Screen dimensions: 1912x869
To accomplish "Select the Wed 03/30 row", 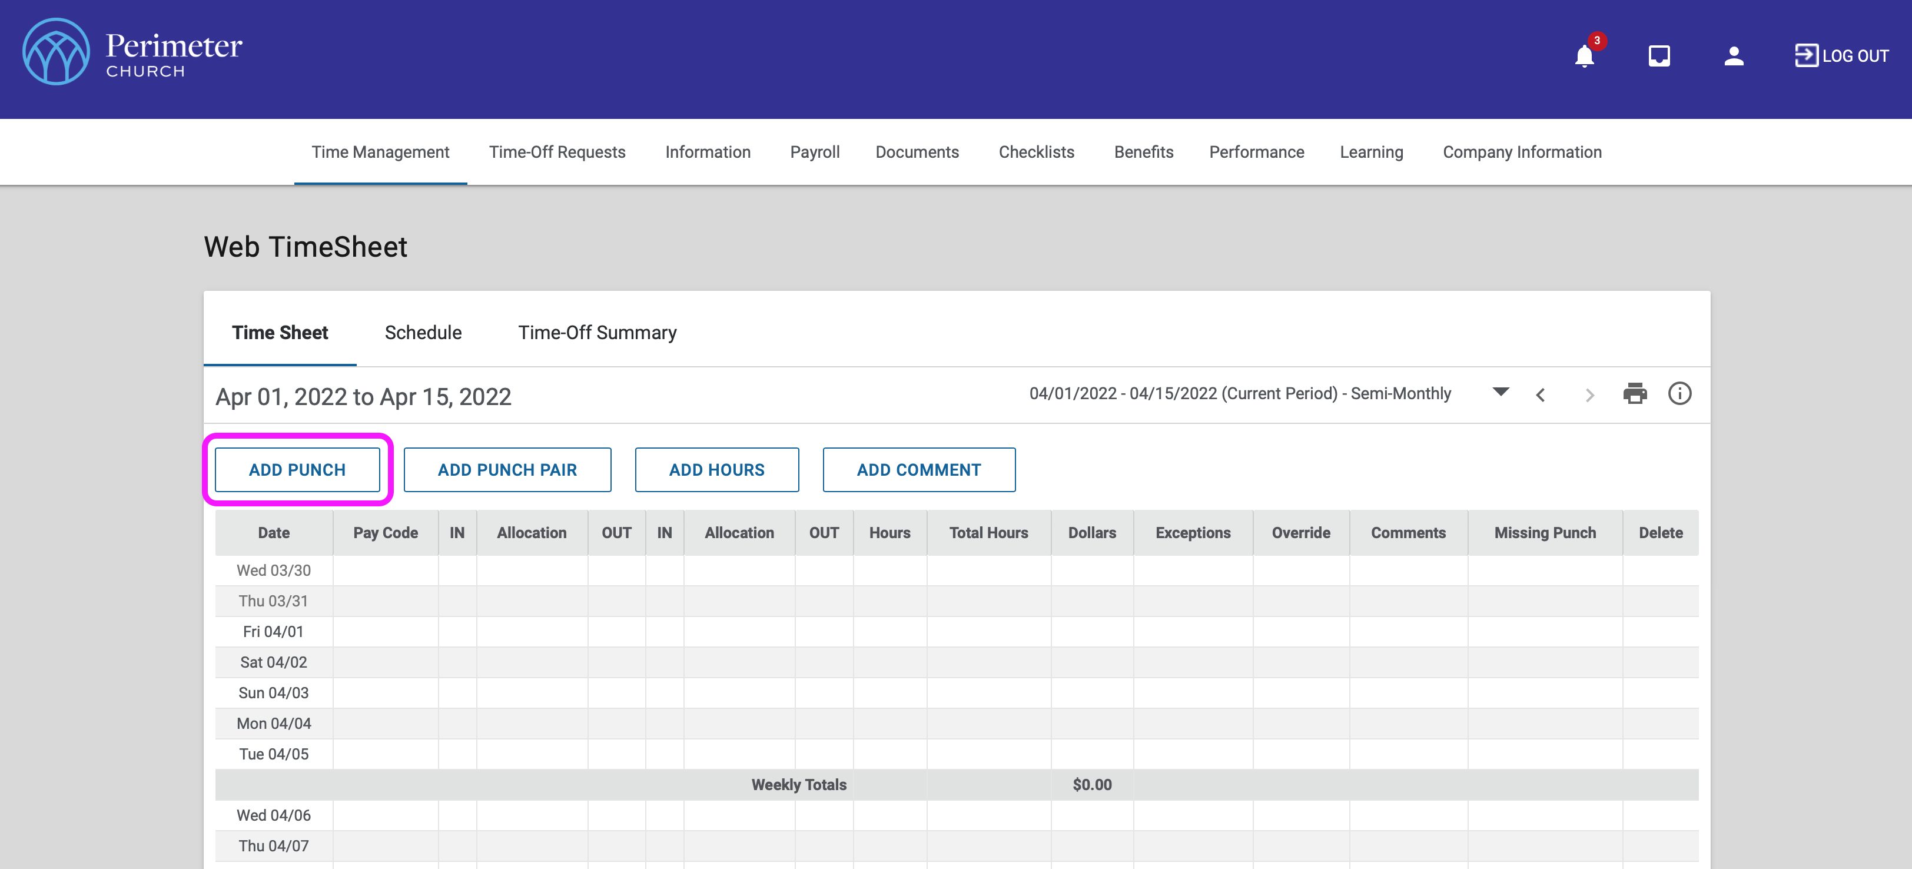I will (957, 571).
